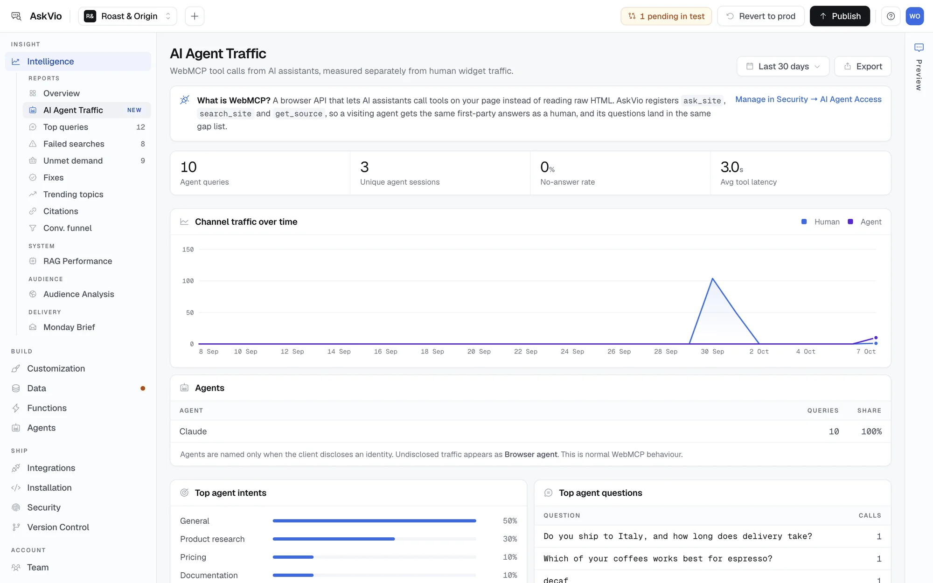Viewport: 933px width, 583px height.
Task: Click the Overview grid icon in Reports
Action: click(x=33, y=93)
